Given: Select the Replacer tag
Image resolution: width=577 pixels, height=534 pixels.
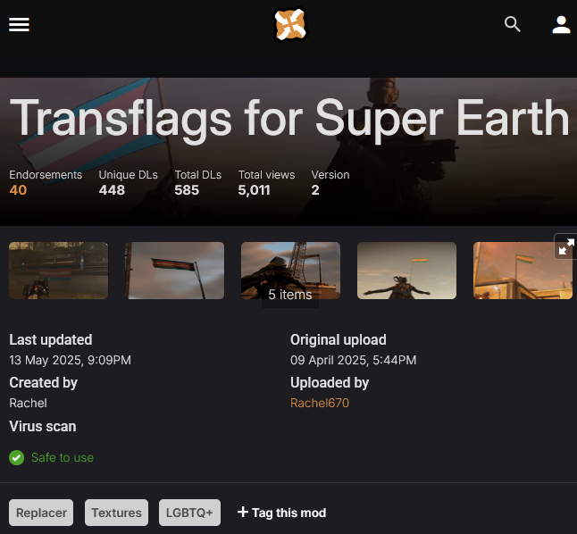Looking at the screenshot, I should point(41,513).
